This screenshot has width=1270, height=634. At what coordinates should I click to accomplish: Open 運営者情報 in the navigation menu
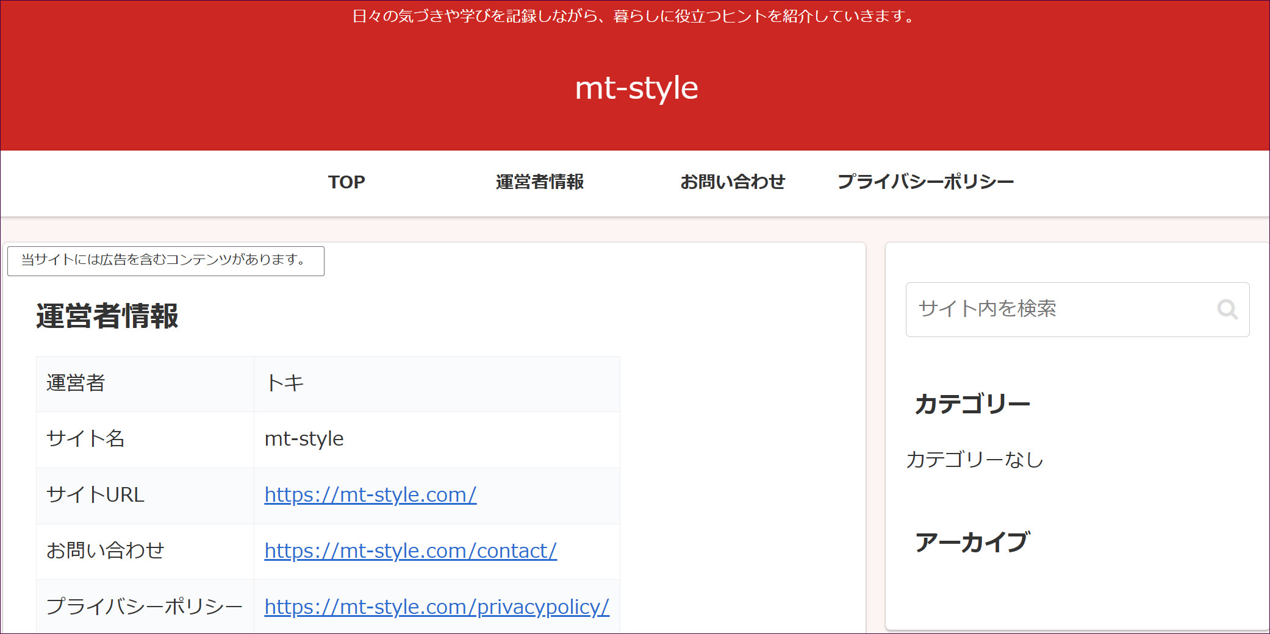[x=540, y=182]
